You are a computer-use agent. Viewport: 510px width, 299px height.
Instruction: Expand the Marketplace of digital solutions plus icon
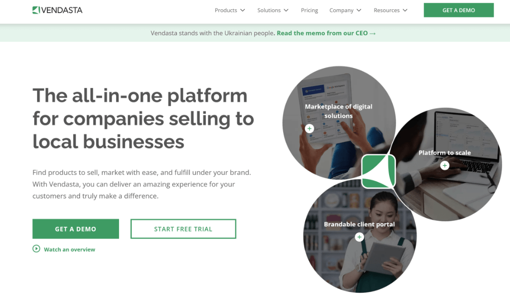click(x=309, y=128)
